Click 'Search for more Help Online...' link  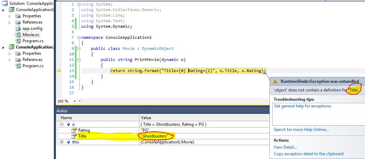(301, 130)
